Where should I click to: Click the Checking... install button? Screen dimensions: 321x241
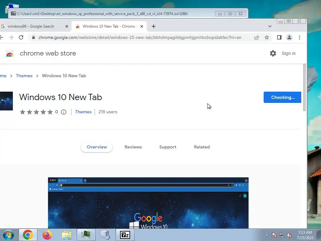coord(282,97)
